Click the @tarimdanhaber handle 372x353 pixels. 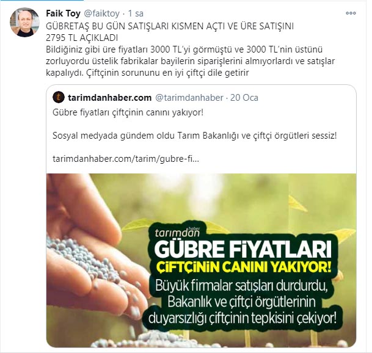point(189,98)
